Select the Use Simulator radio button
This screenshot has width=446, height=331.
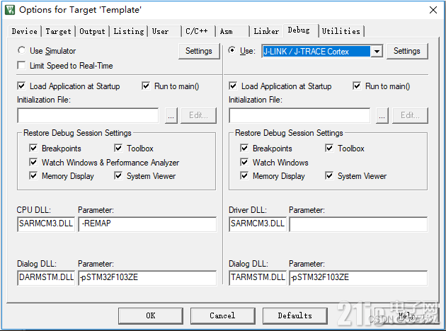click(x=21, y=50)
